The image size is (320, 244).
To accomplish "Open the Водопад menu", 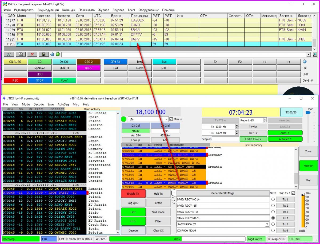I will pos(118,10).
